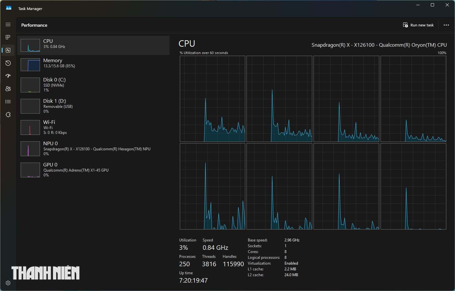455x291 pixels.
Task: Click the 2.2 MB L1 cache value
Action: (x=290, y=269)
